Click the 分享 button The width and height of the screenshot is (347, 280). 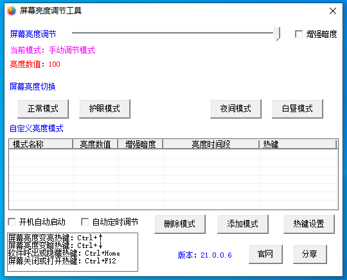(310, 254)
